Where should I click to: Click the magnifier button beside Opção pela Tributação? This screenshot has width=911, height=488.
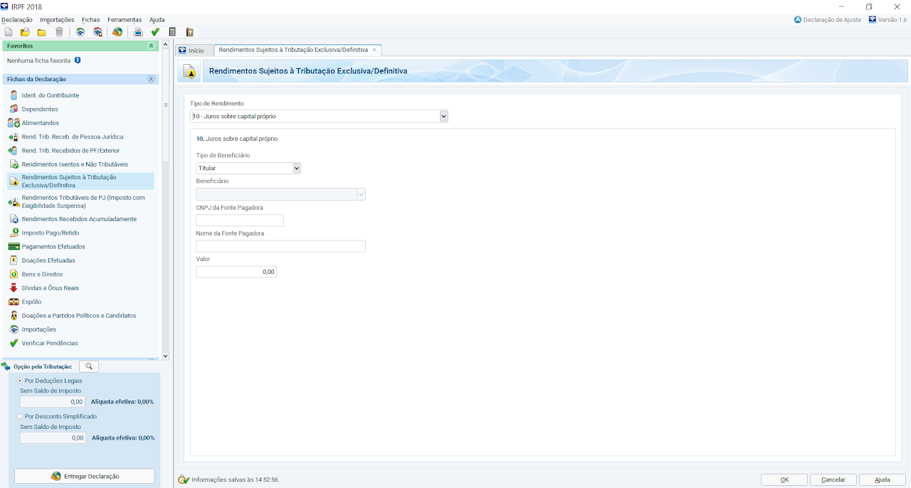pyautogui.click(x=89, y=366)
